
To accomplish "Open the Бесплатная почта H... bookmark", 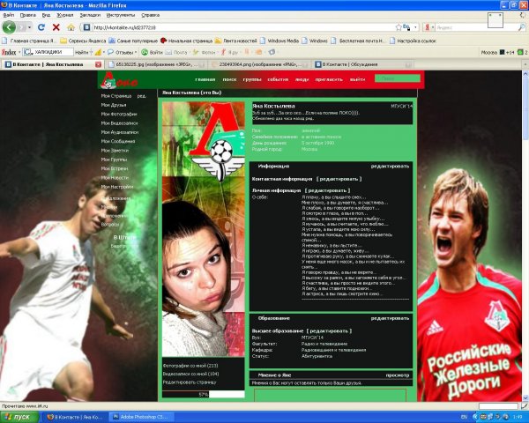I will 358,41.
